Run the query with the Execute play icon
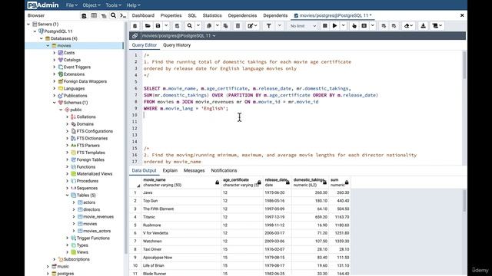 335,26
